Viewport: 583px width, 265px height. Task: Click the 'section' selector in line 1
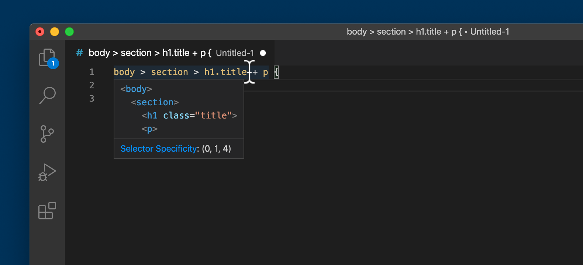coord(169,72)
